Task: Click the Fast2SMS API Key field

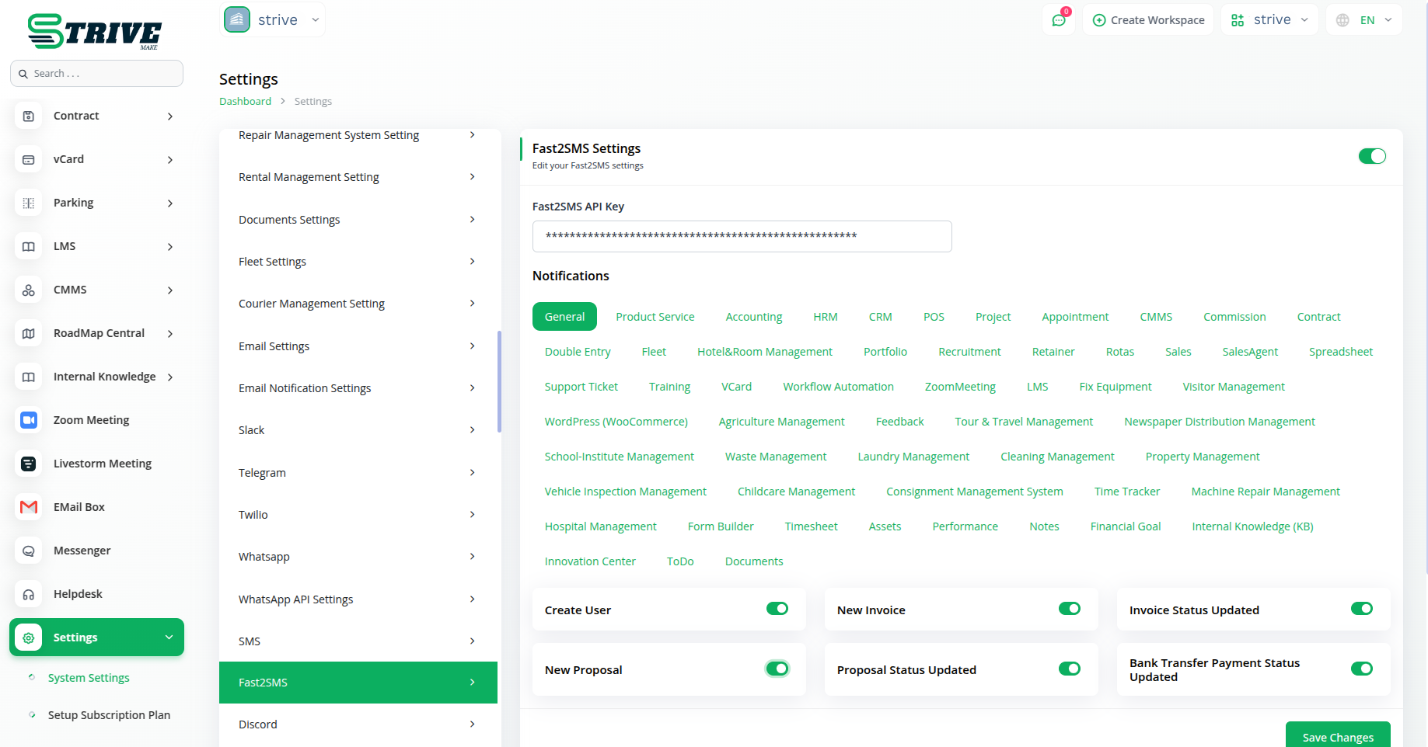Action: tap(742, 236)
